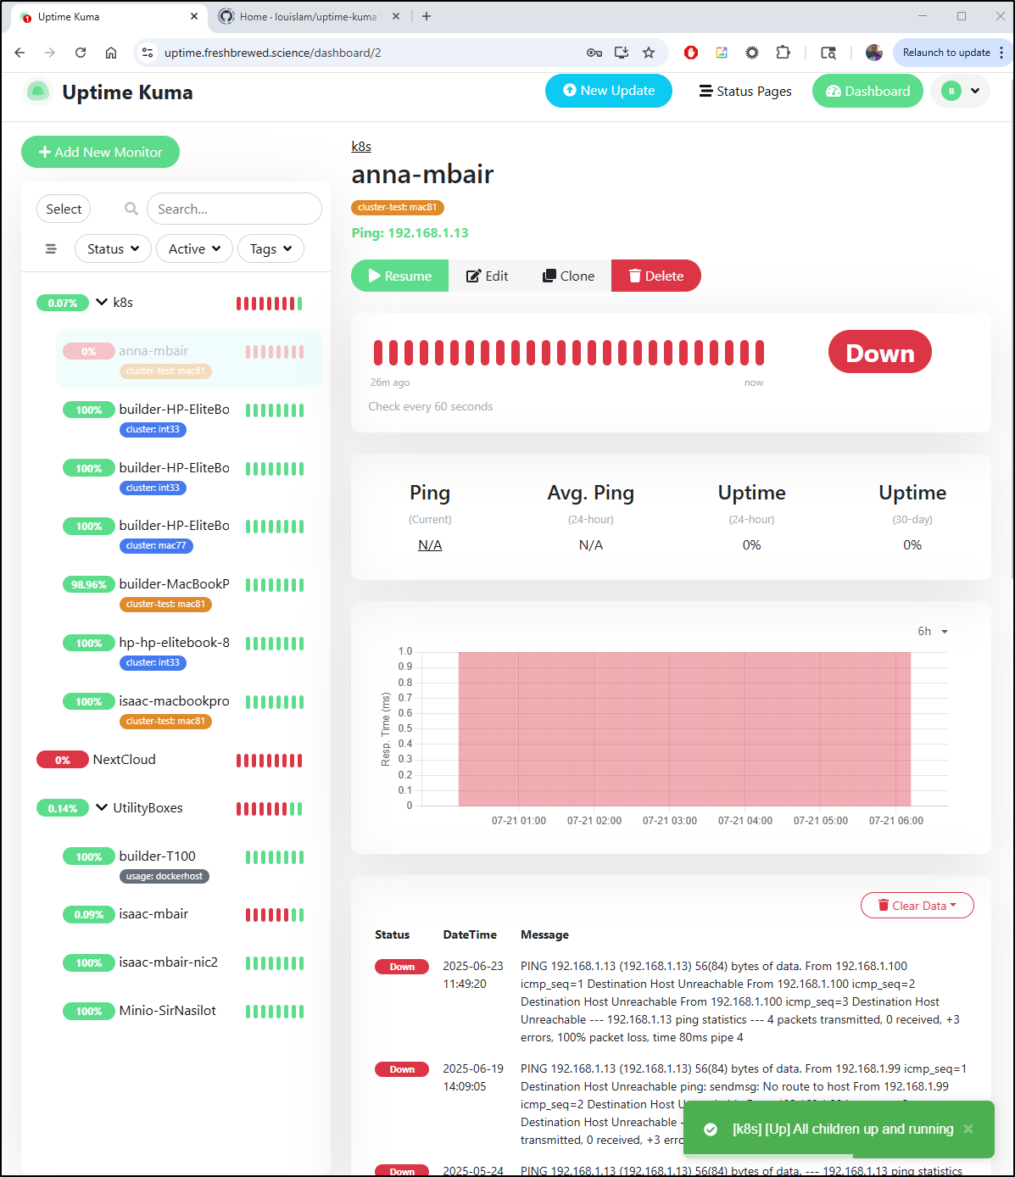This screenshot has width=1015, height=1177.
Task: Click the saved passwords key icon
Action: point(594,53)
